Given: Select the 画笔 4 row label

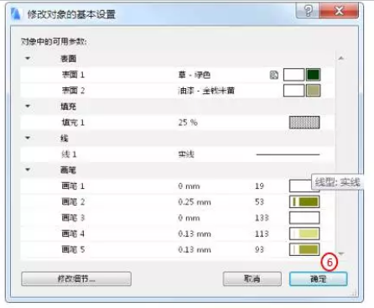Looking at the screenshot, I should 73,233.
